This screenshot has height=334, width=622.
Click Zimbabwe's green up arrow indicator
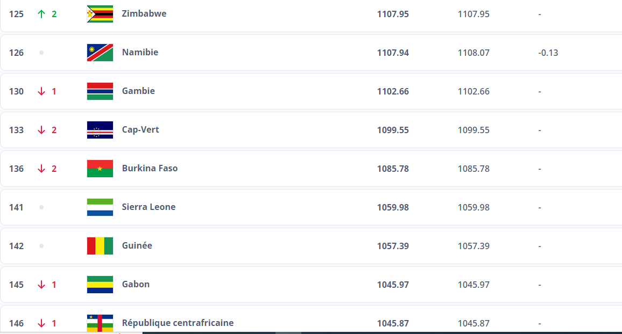41,14
